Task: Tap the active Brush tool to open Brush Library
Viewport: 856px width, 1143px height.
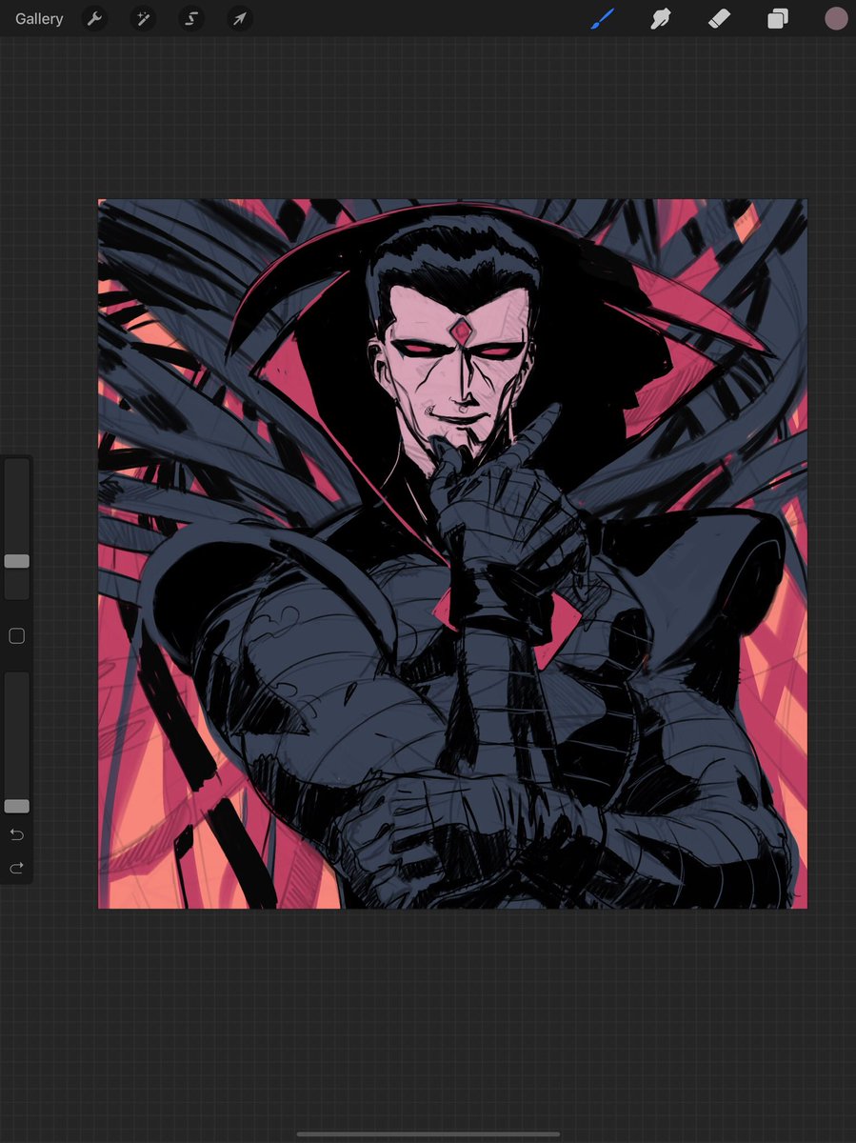Action: [602, 18]
